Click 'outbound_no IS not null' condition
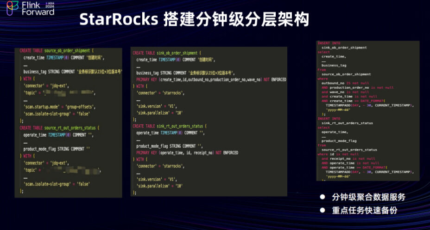The height and width of the screenshot is (230, 430). [x=345, y=83]
